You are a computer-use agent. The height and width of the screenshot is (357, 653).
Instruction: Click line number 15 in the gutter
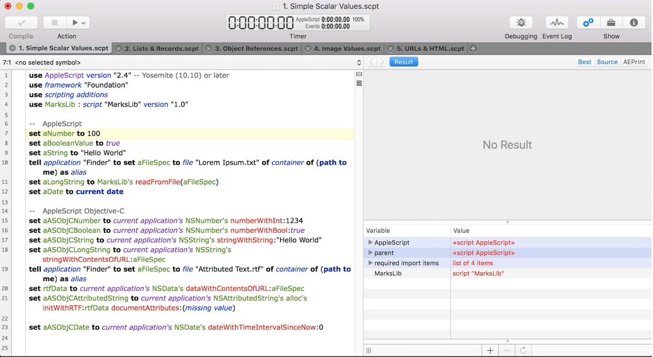tap(5, 221)
